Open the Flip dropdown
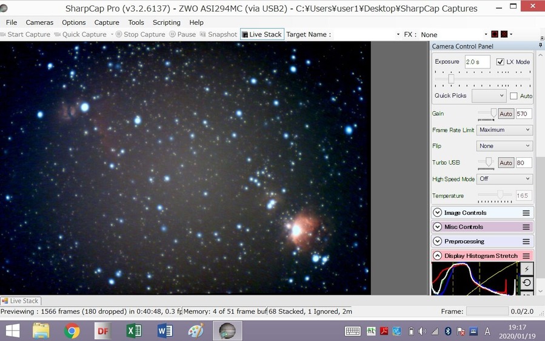The width and height of the screenshot is (545, 341). (x=504, y=146)
